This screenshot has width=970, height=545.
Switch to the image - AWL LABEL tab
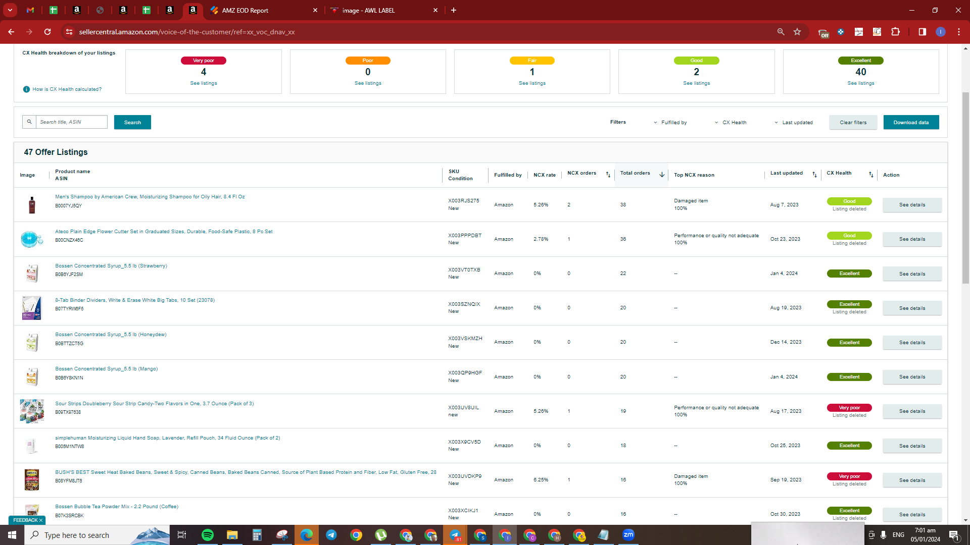384,10
